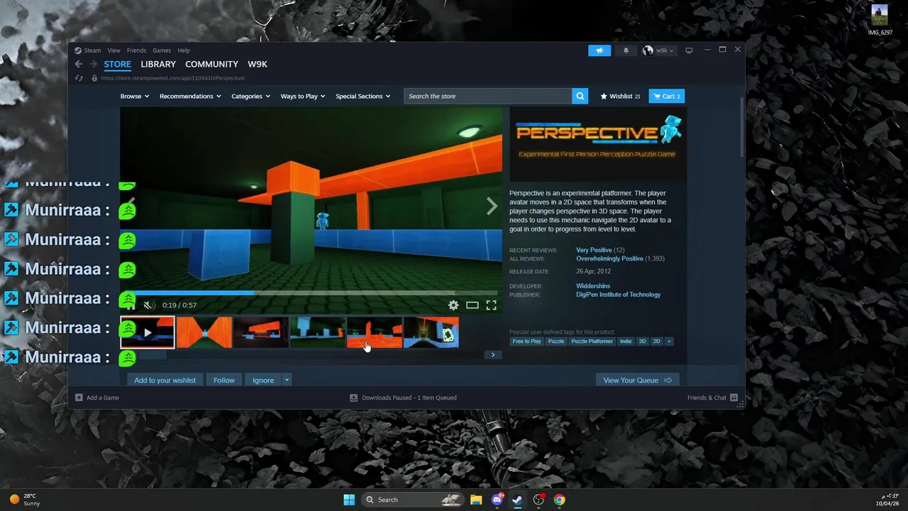Click the Overwhelmingly Positive reviews link
The height and width of the screenshot is (511, 908).
(x=609, y=258)
